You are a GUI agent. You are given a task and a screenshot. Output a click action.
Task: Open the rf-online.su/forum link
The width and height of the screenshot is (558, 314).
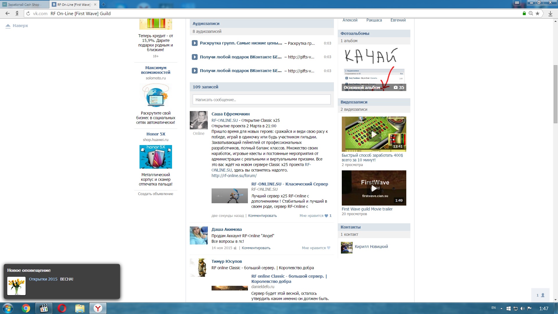point(234,176)
